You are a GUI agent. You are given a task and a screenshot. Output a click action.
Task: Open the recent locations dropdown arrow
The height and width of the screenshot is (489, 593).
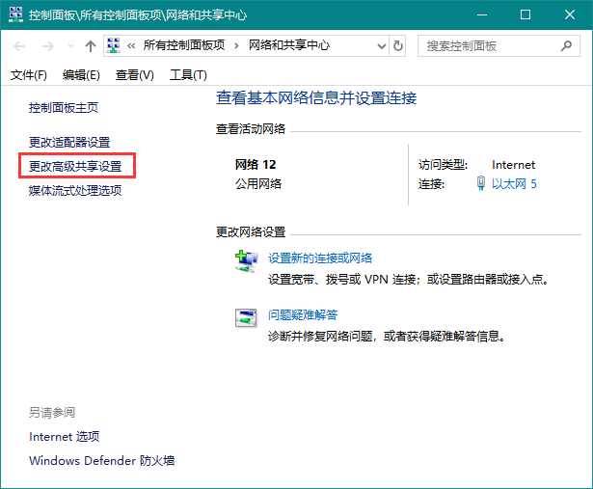pyautogui.click(x=70, y=46)
